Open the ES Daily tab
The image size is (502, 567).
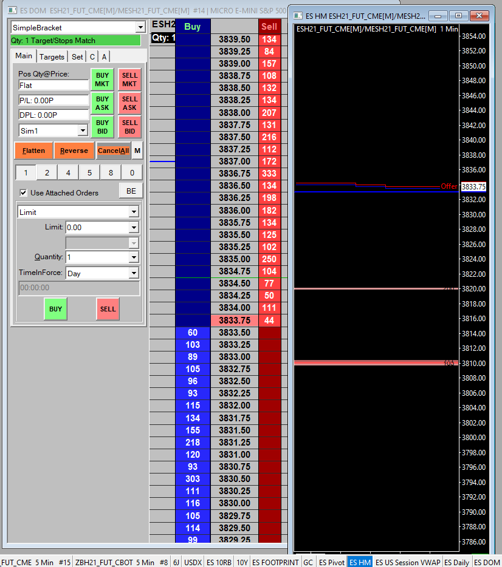pyautogui.click(x=456, y=562)
